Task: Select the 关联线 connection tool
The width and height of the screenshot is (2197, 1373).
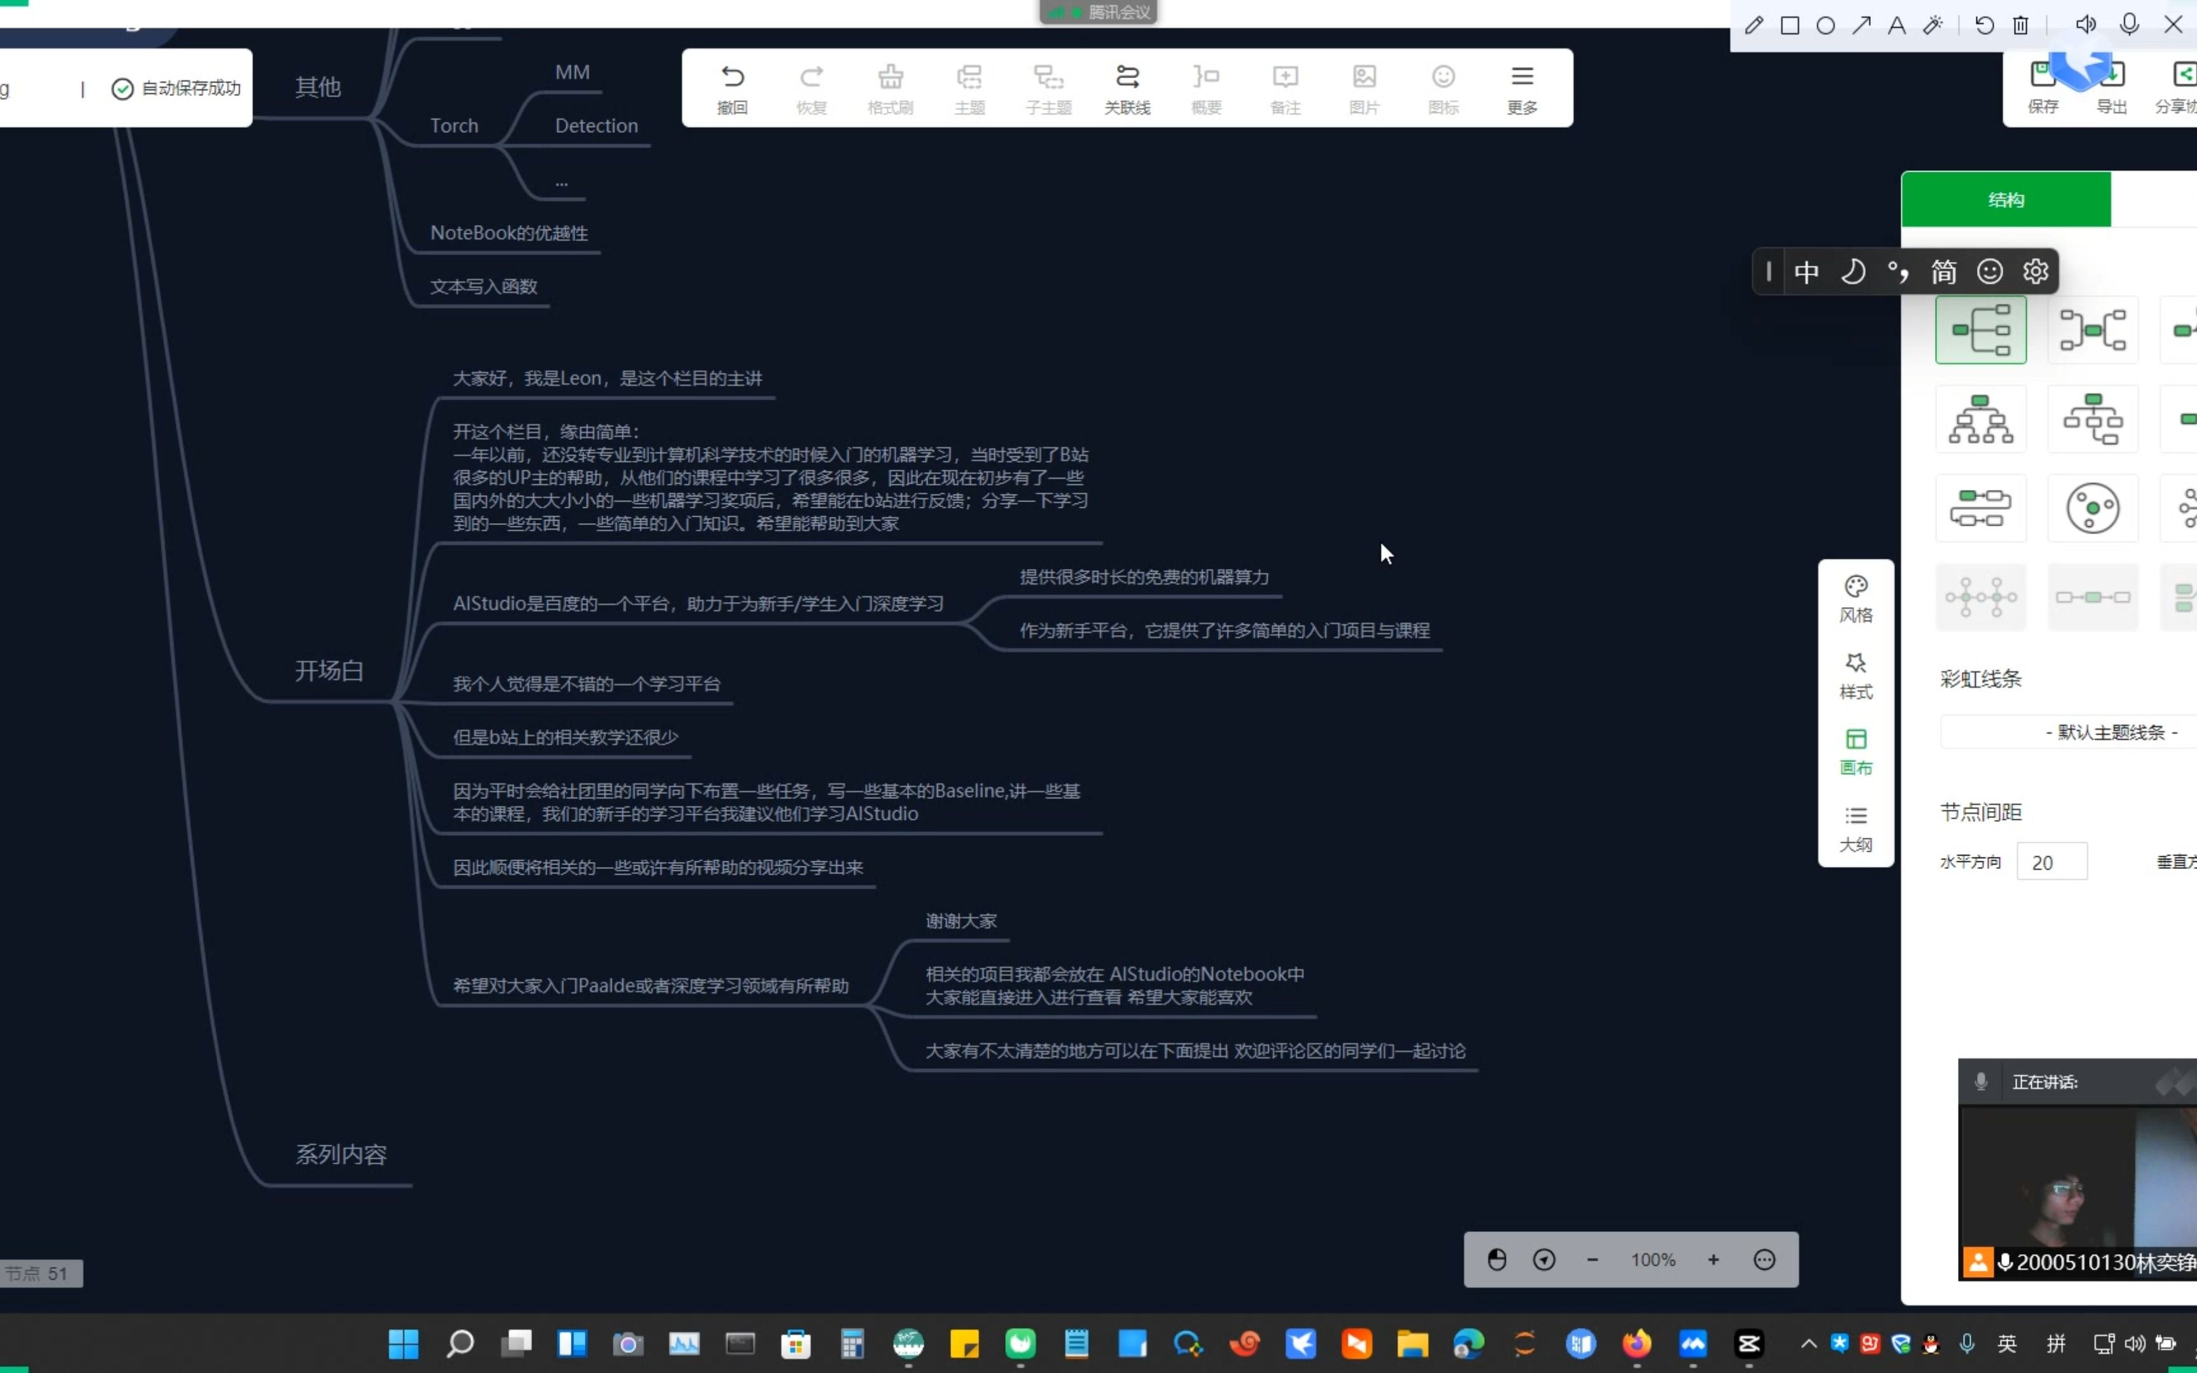Action: pos(1126,87)
